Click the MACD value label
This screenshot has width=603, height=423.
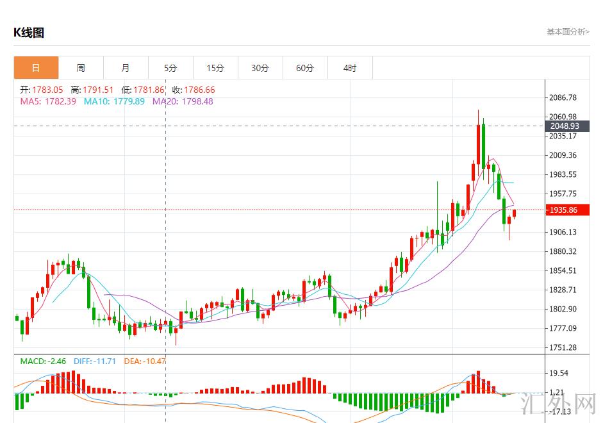(43, 361)
